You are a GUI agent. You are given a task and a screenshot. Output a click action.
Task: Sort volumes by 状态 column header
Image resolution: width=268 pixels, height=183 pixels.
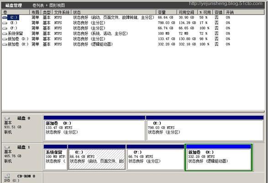pyautogui.click(x=114, y=12)
